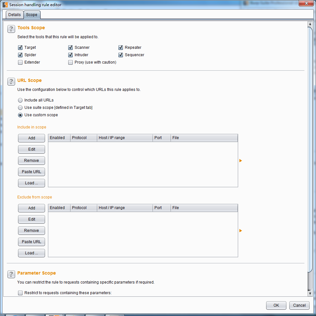
Task: Click the Burp Suite title bar icon
Action: pyautogui.click(x=5, y=5)
